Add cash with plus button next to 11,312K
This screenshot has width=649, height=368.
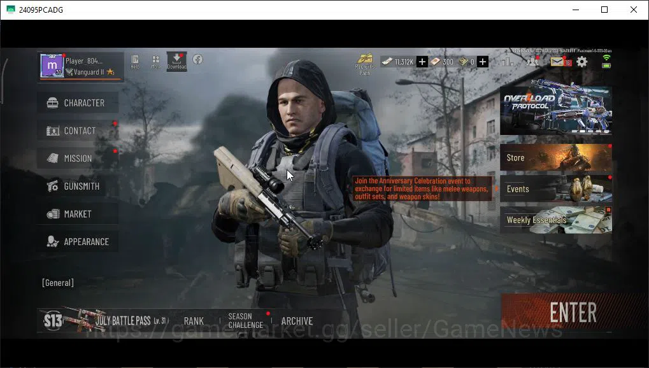[422, 62]
